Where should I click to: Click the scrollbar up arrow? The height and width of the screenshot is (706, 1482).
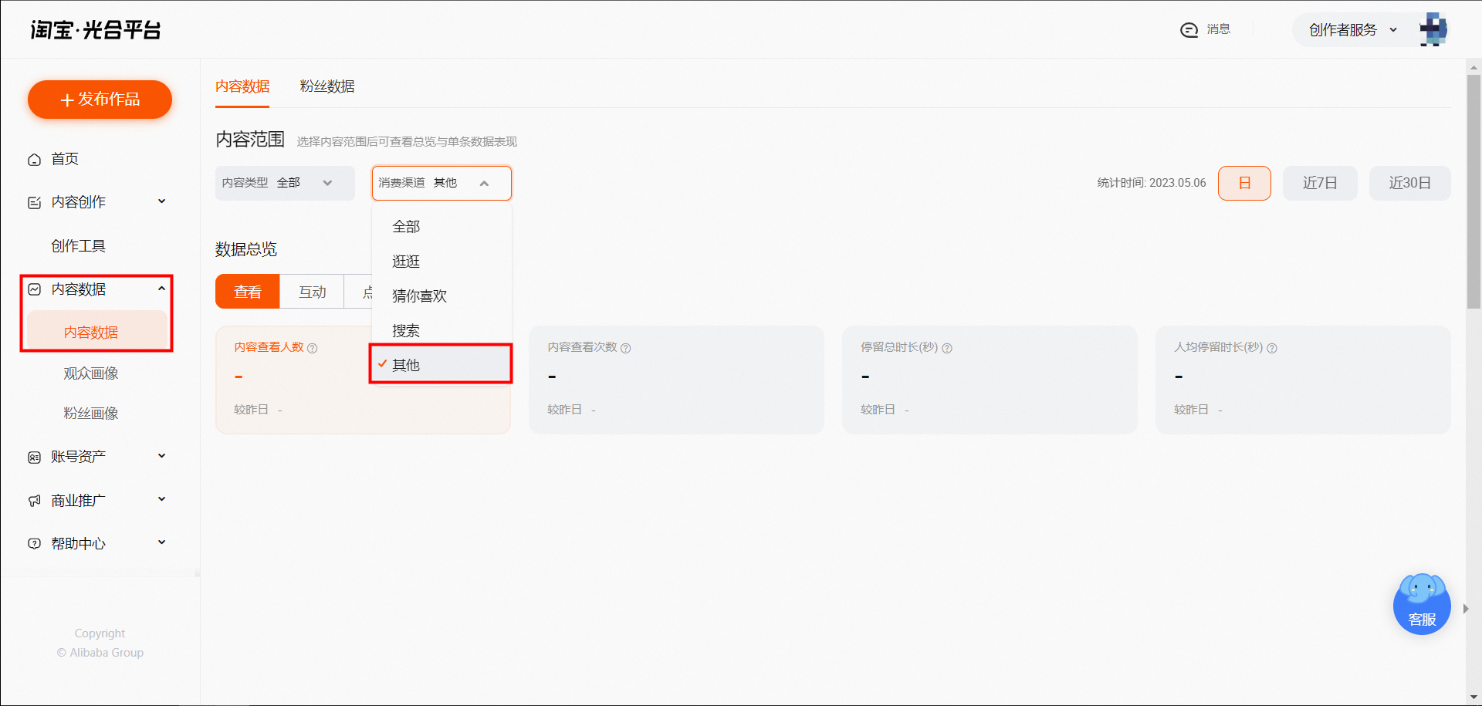(x=1474, y=67)
